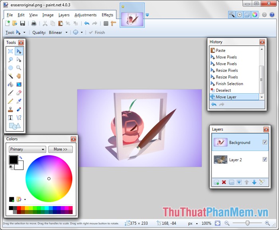Image resolution: width=279 pixels, height=230 pixels.
Task: Select the Pan hand tool
Action: click(x=19, y=76)
